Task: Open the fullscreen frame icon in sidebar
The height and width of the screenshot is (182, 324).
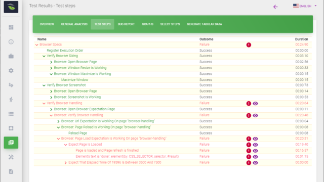Action: pyautogui.click(x=11, y=128)
